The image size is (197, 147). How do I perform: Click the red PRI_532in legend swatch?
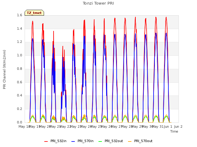click(46, 141)
